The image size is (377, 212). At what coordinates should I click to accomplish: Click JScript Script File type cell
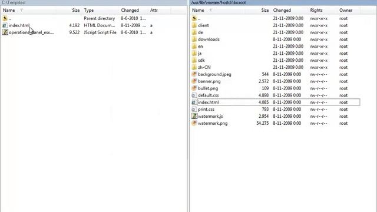click(100, 32)
